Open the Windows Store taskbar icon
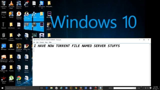The height and width of the screenshot is (90, 160). (x=56, y=88)
